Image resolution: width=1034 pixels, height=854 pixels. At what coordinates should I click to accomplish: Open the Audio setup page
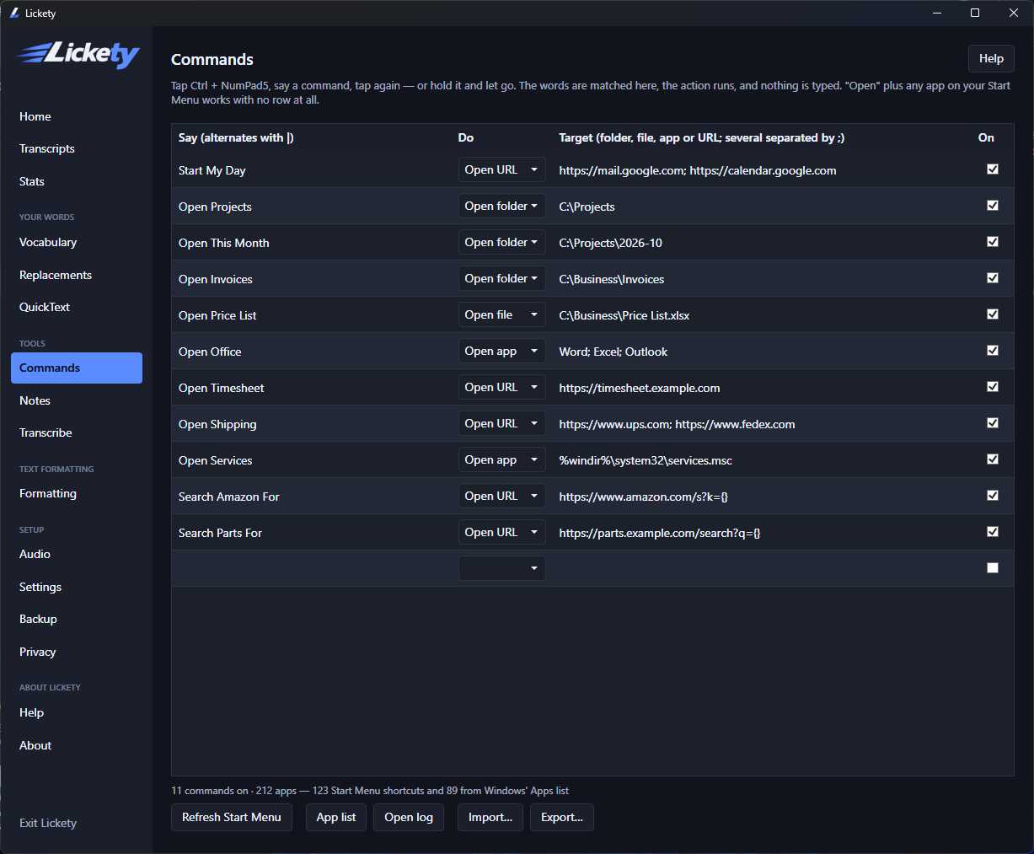click(x=77, y=554)
